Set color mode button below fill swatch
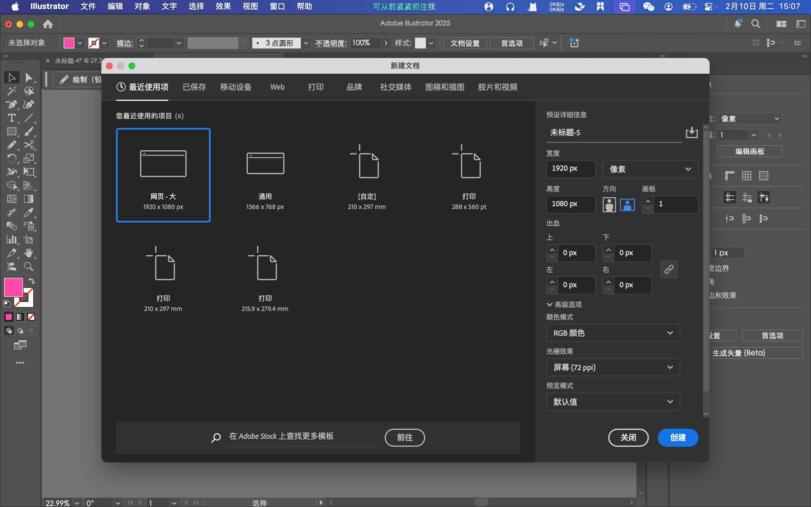Screen dimensions: 811x507 coord(9,317)
